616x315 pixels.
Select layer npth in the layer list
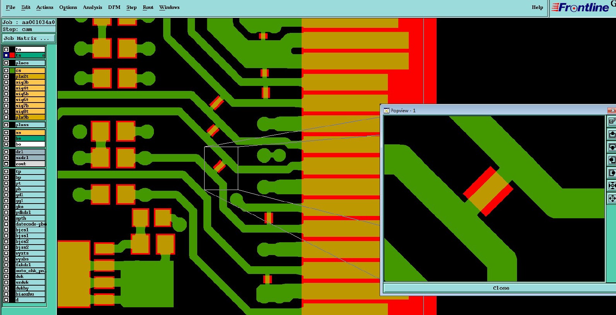(30, 218)
